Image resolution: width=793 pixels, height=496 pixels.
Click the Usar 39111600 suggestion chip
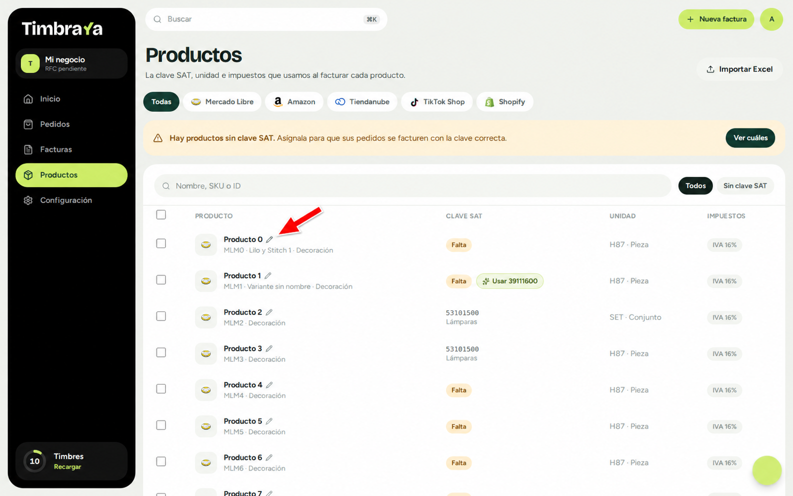click(509, 281)
